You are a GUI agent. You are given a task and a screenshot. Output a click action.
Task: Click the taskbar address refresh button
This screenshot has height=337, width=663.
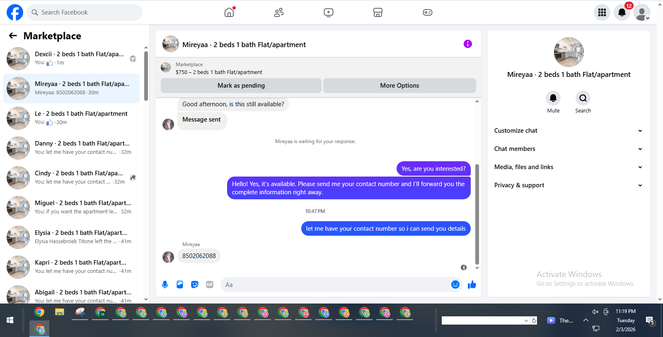pos(534,320)
